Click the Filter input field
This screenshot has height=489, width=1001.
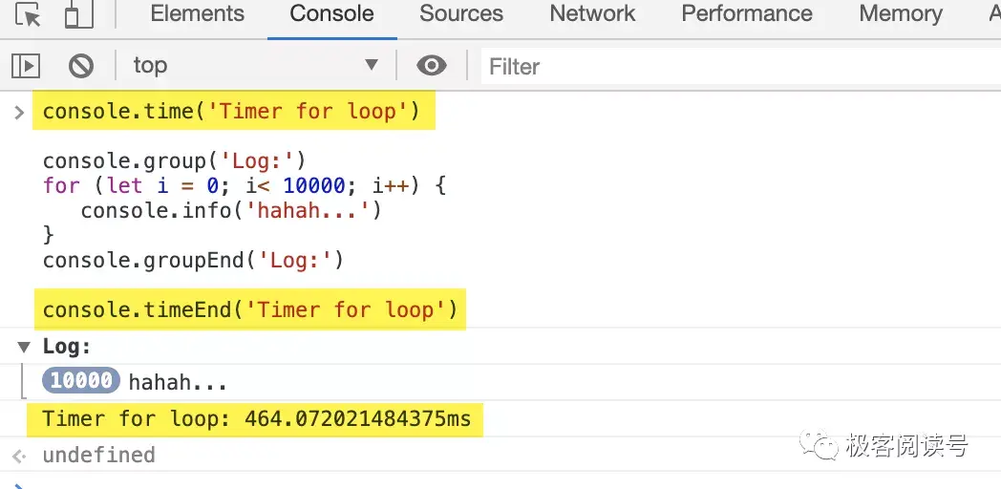pyautogui.click(x=735, y=66)
